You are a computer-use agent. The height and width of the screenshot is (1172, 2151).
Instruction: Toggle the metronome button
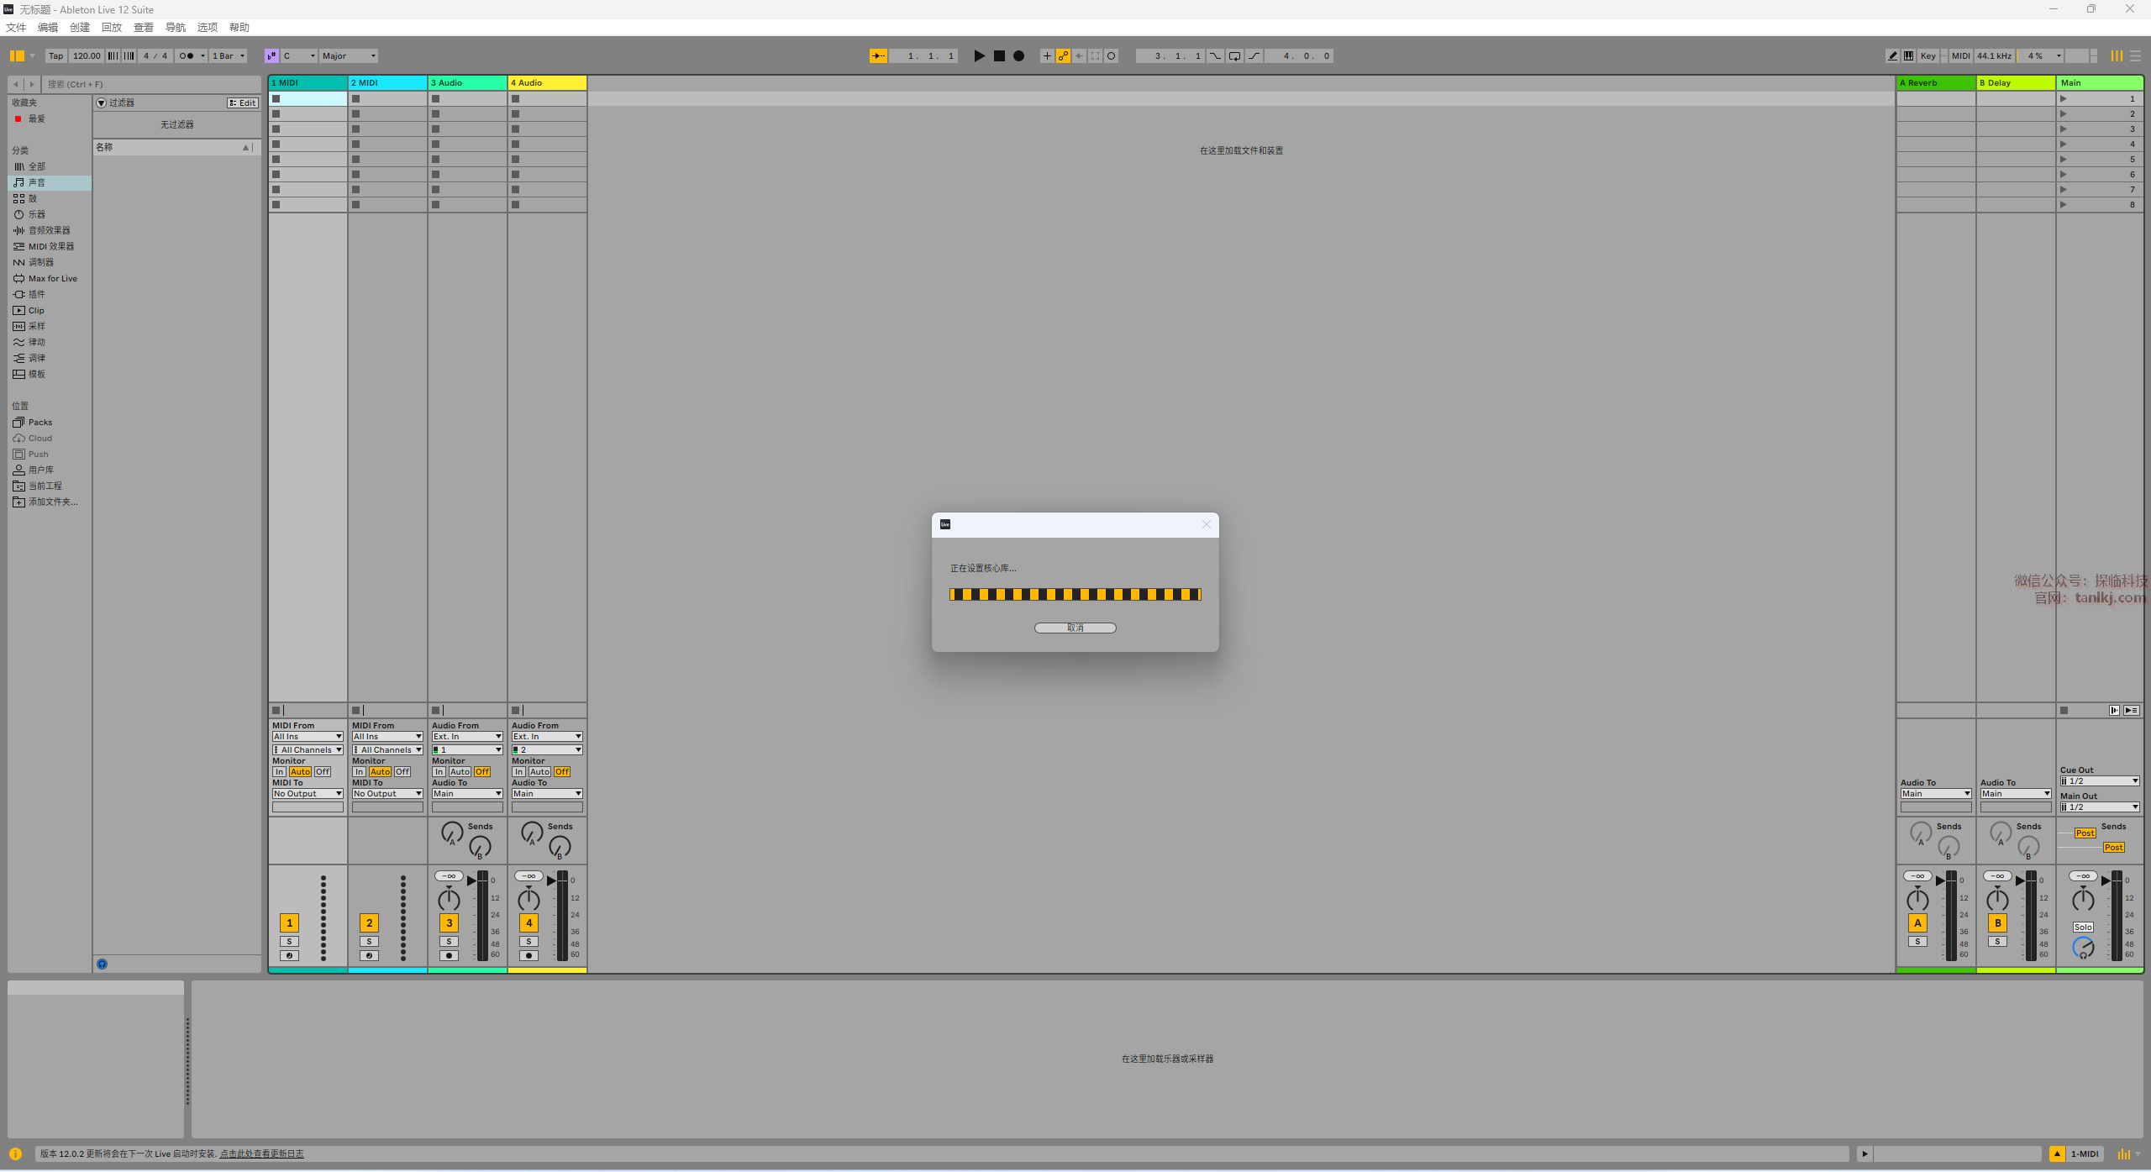(x=187, y=56)
